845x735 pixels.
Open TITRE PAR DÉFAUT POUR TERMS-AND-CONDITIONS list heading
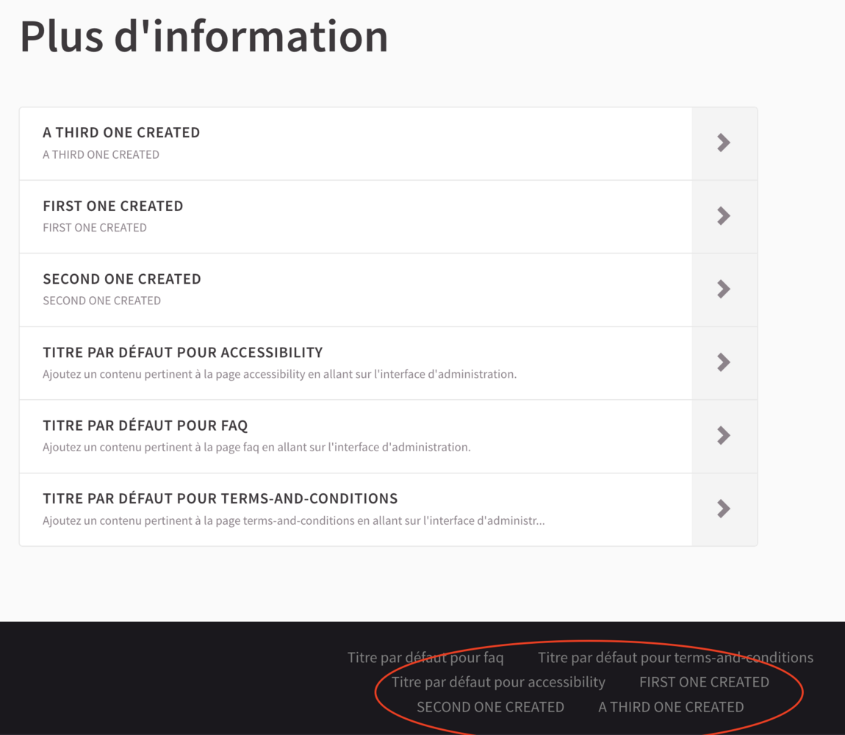[220, 498]
